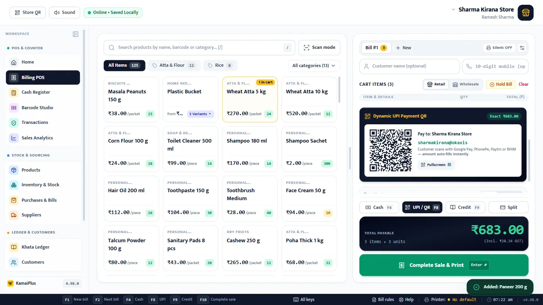Viewport: 543px width, 305px height.
Task: Select the All Items filter tab
Action: [x=124, y=66]
